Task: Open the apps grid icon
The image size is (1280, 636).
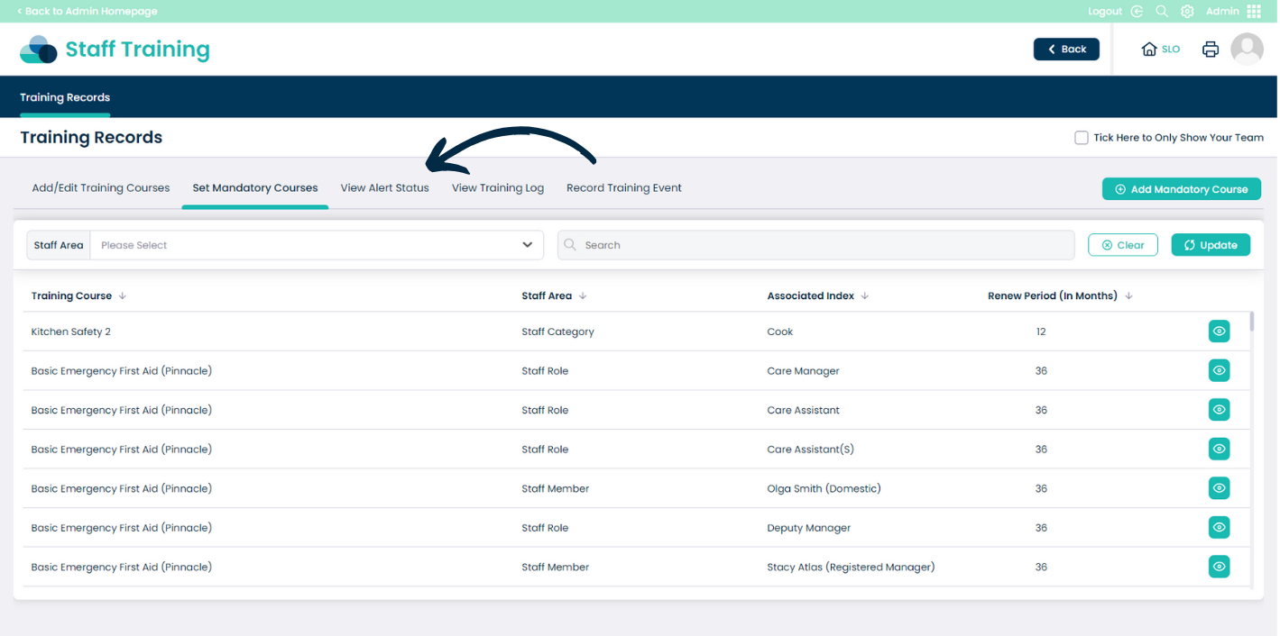Action: (x=1254, y=12)
